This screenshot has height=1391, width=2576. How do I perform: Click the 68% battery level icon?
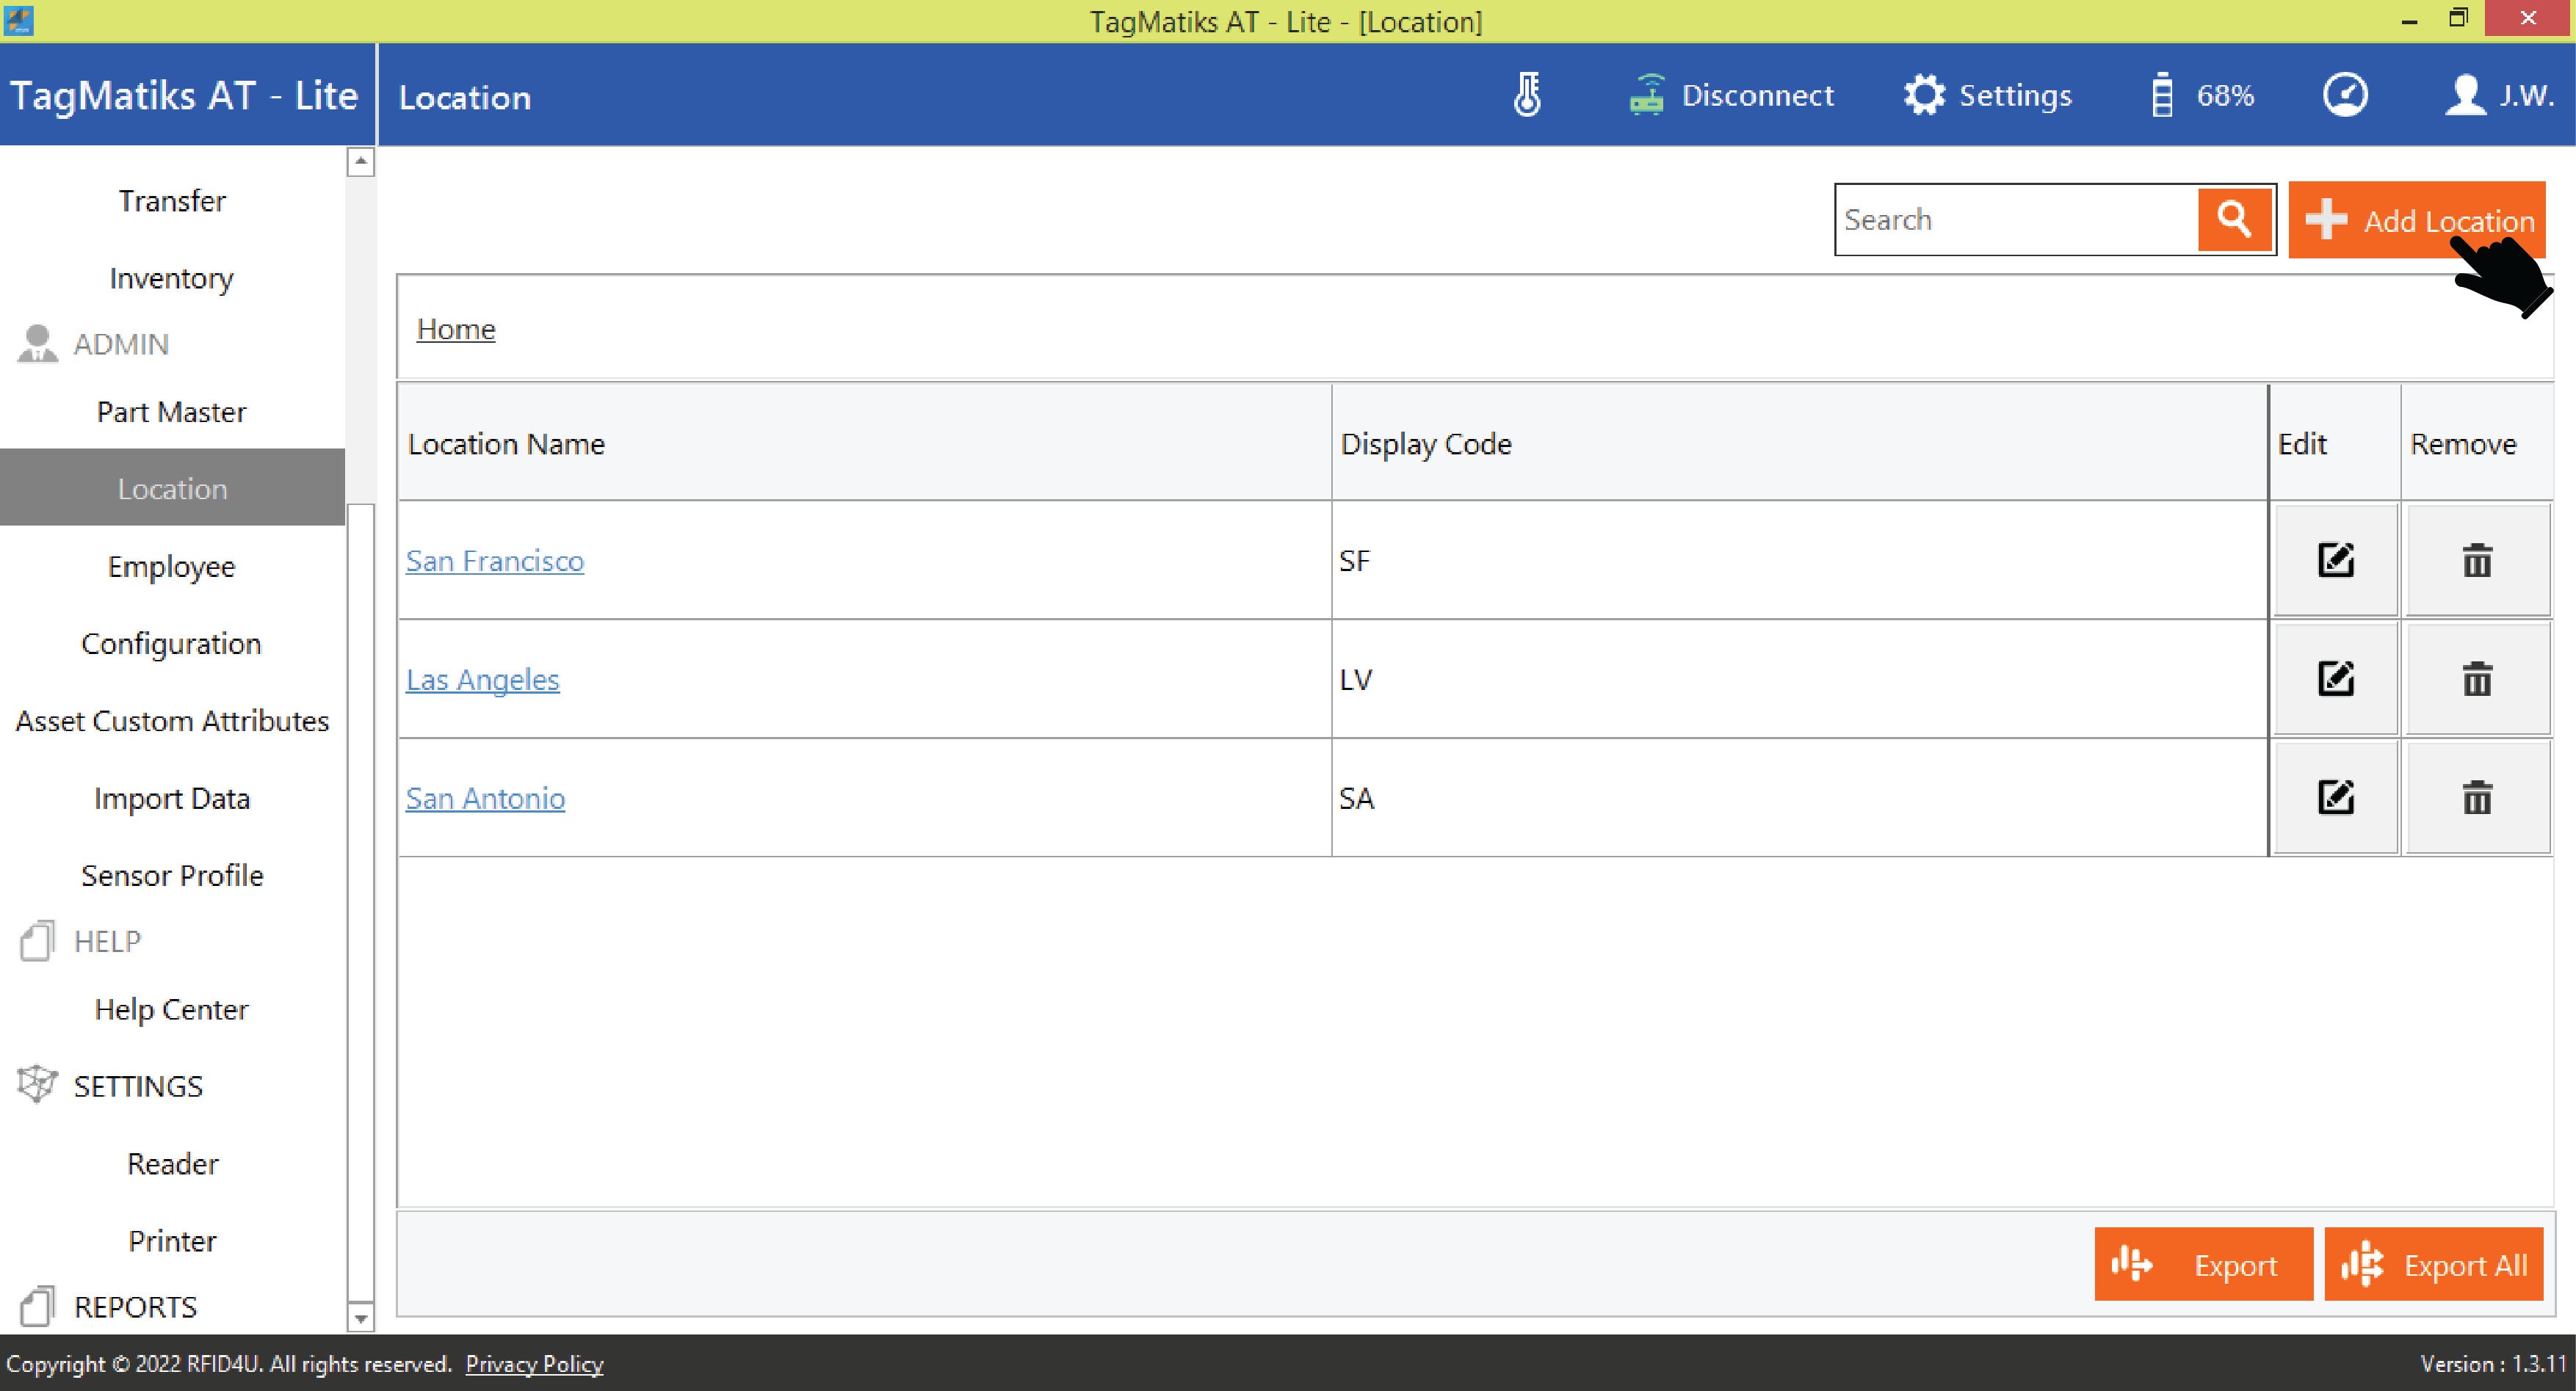[x=2161, y=96]
